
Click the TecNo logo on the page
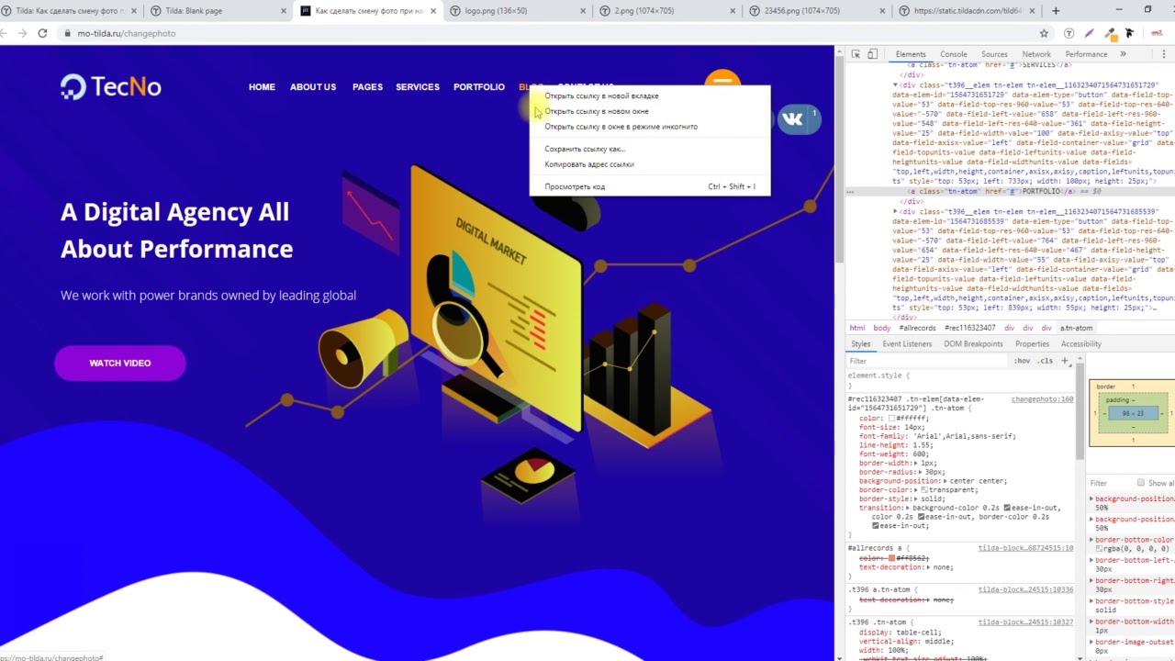[x=111, y=87]
